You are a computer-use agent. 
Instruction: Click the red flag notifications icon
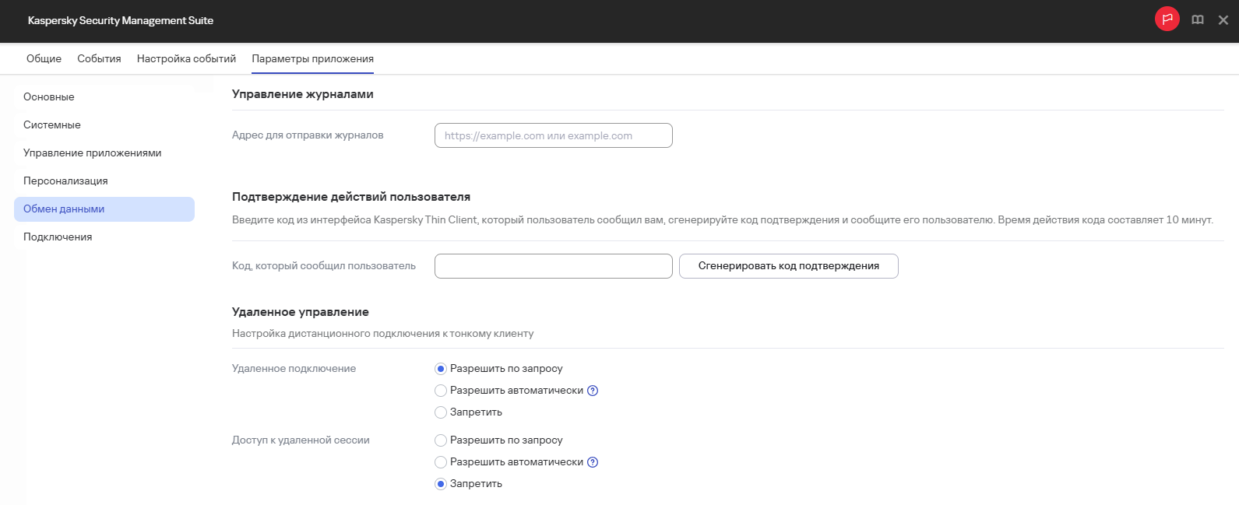pos(1167,19)
